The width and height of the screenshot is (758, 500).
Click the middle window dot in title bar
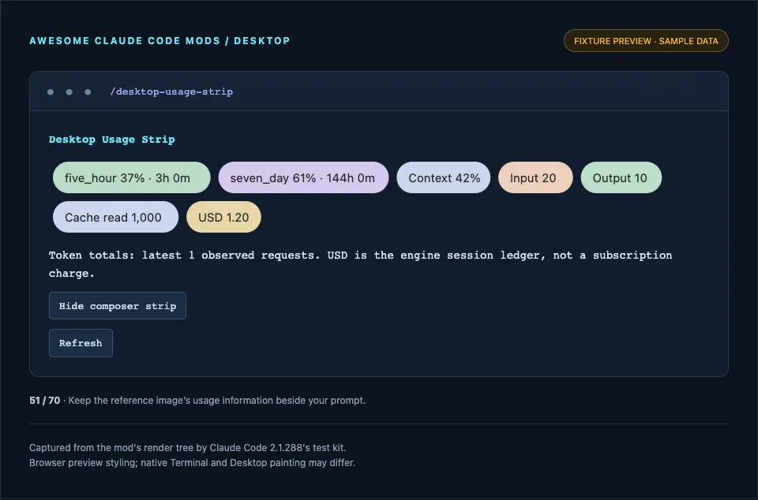[x=69, y=91]
